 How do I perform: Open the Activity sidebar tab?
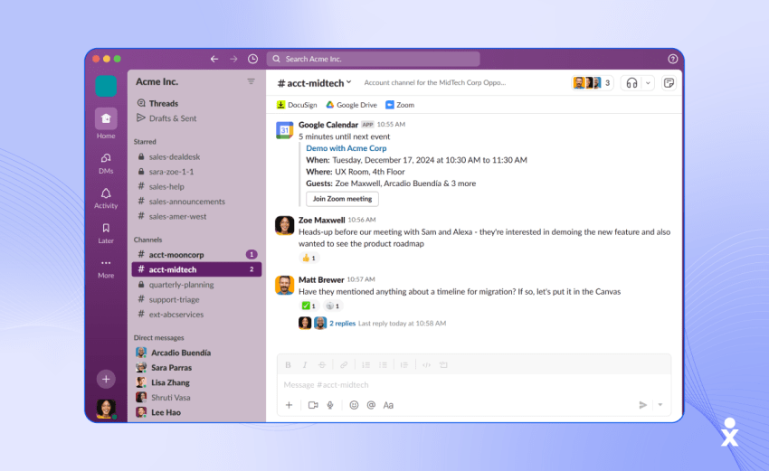coord(106,199)
